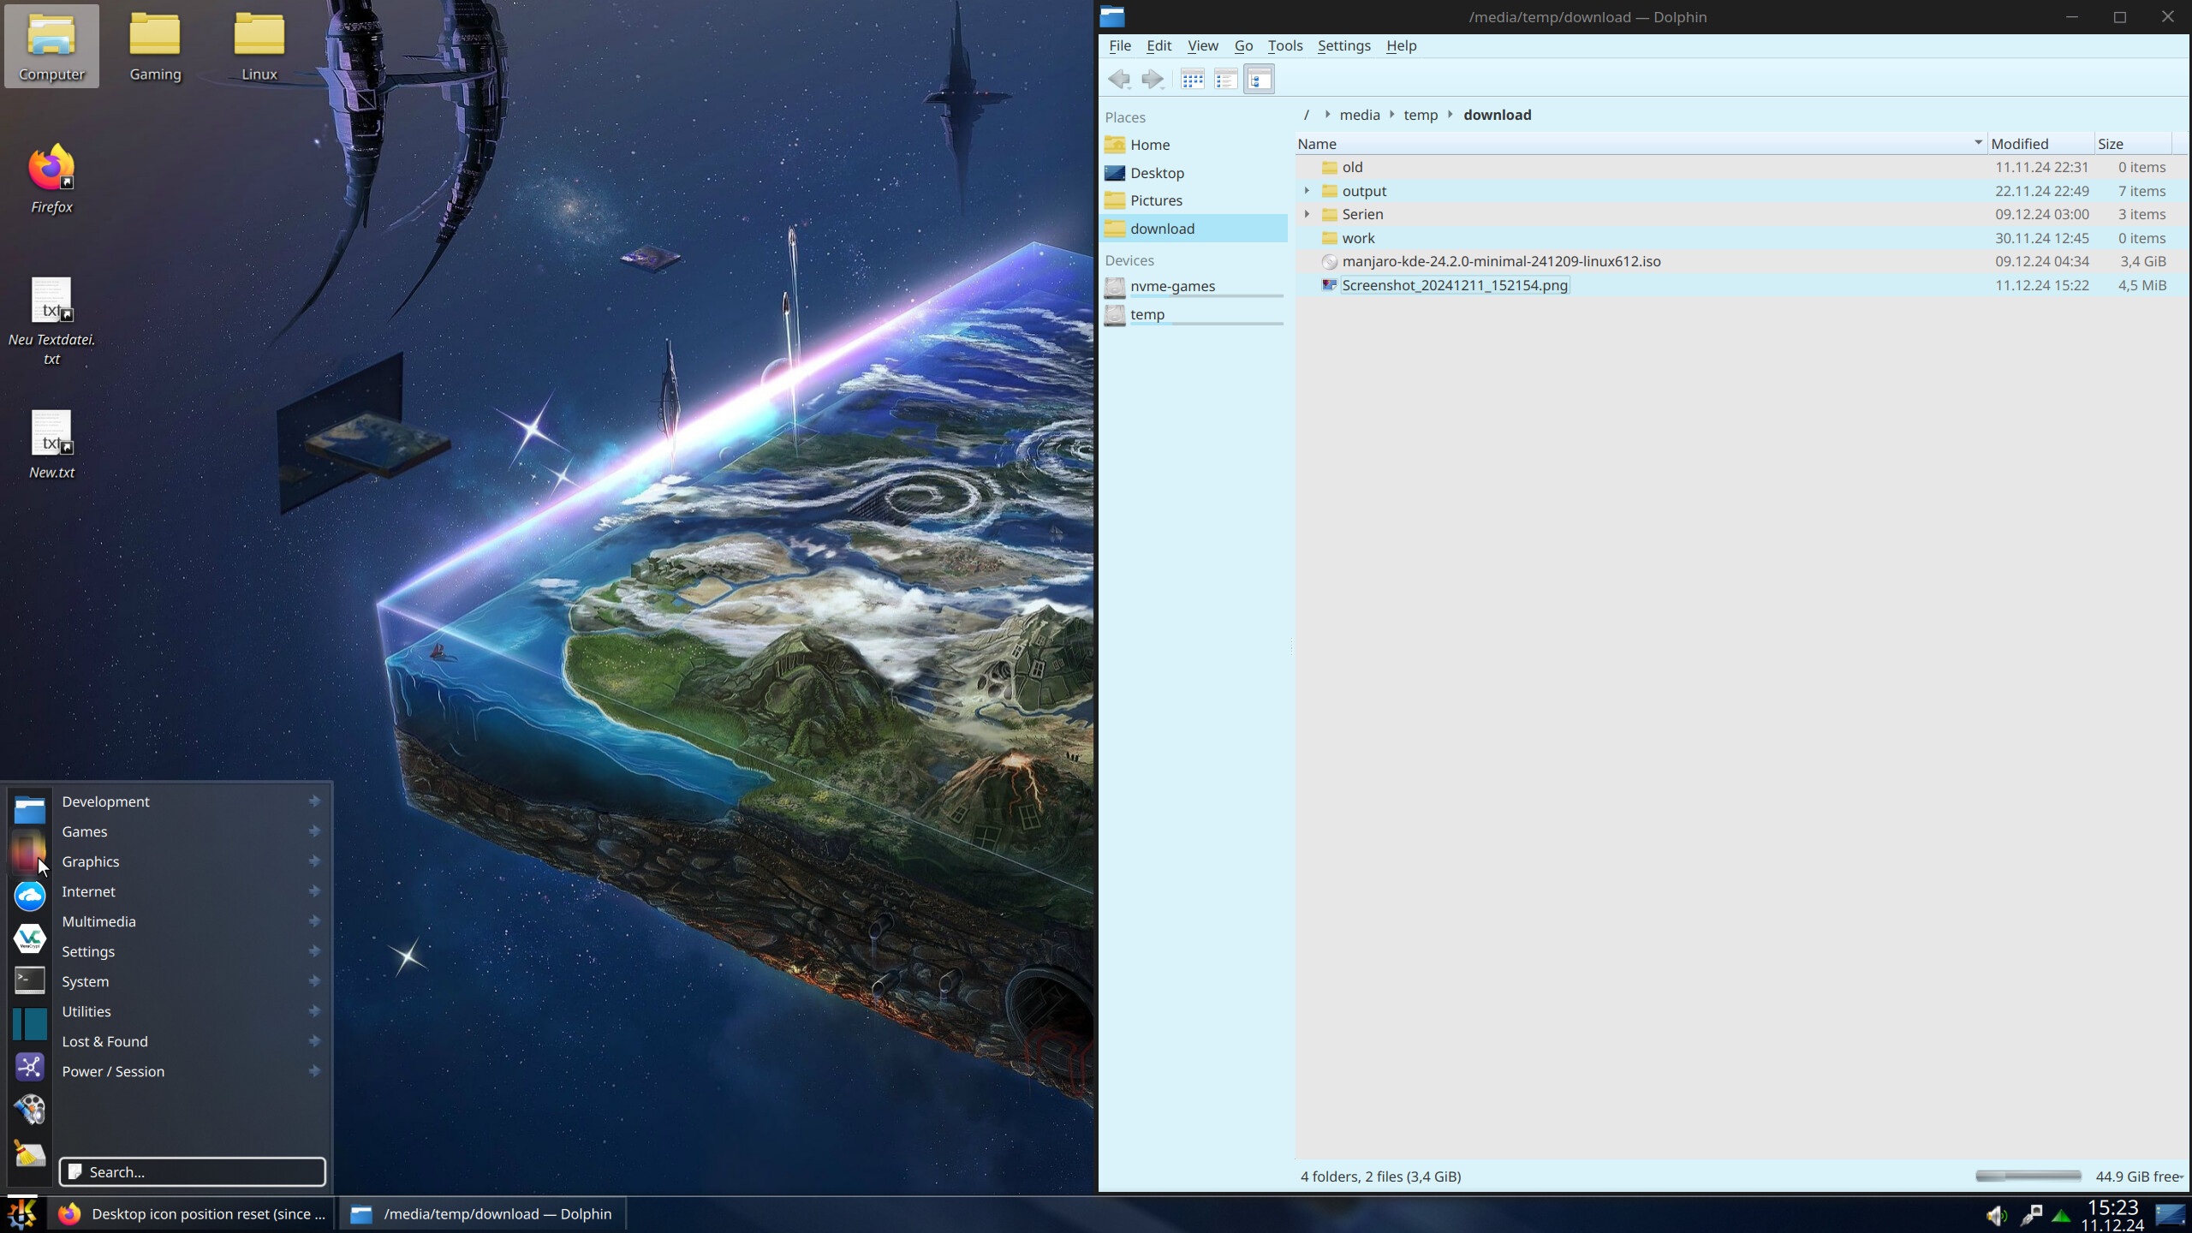Viewport: 2192px width, 1233px height.
Task: Open the Development submenu
Action: click(192, 801)
